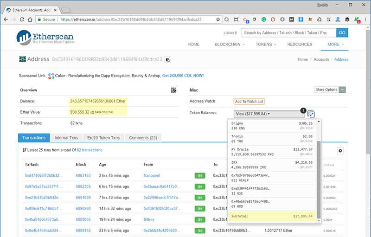Click the Accounts breadcrumb link
The width and height of the screenshot is (371, 237).
[321, 59]
